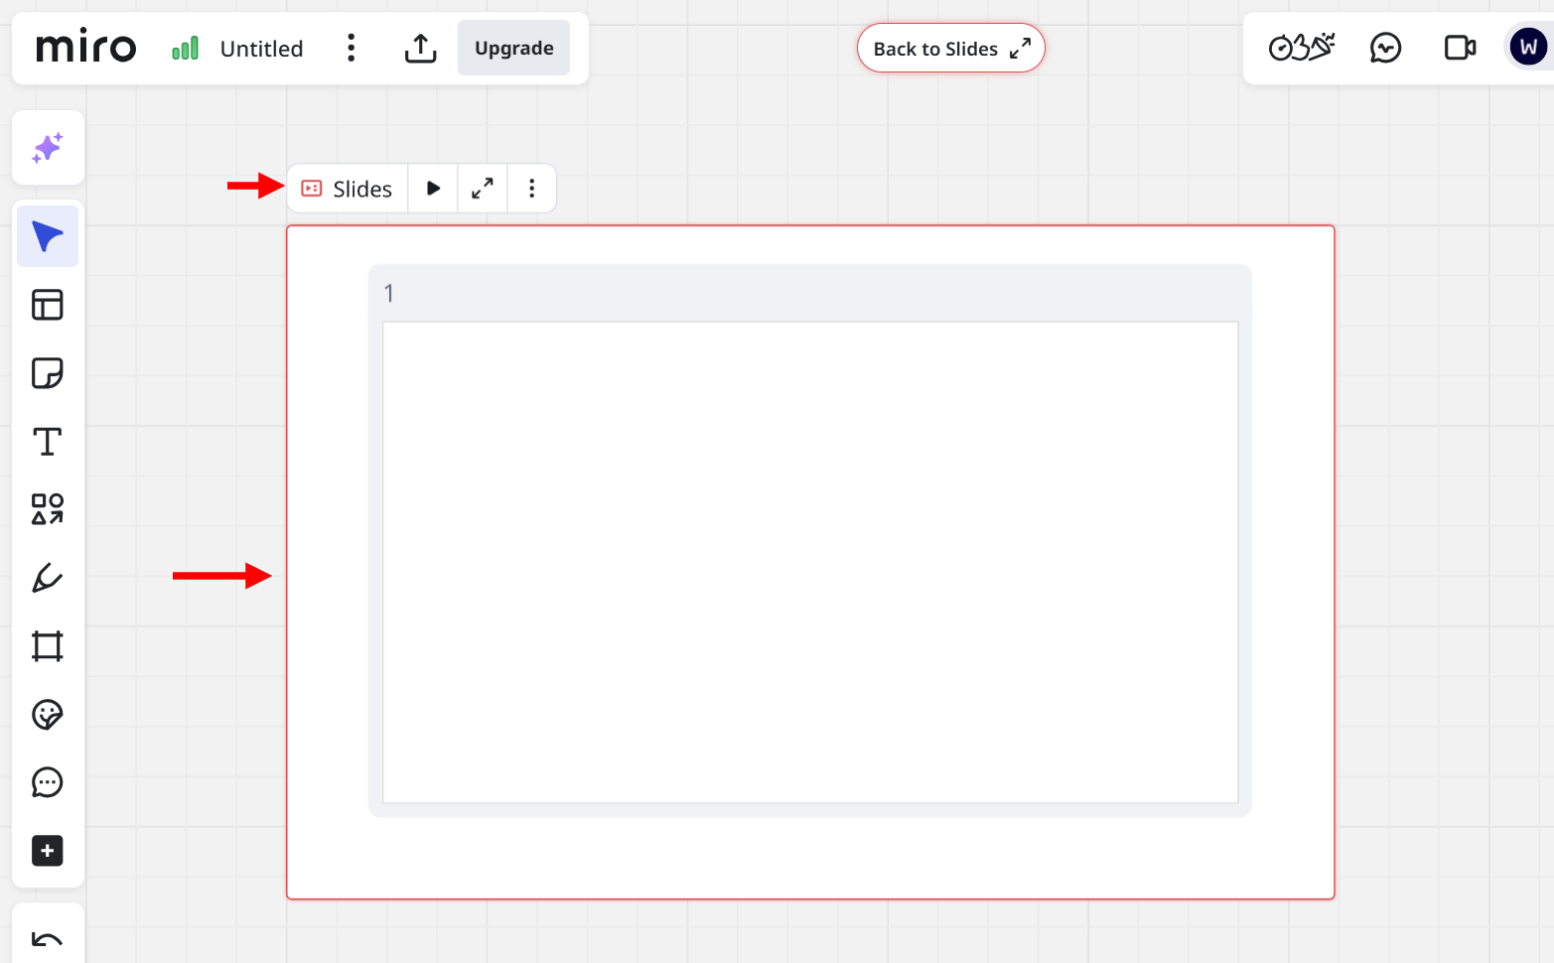The width and height of the screenshot is (1554, 963).
Task: Open more tools with the plus icon
Action: point(47,850)
